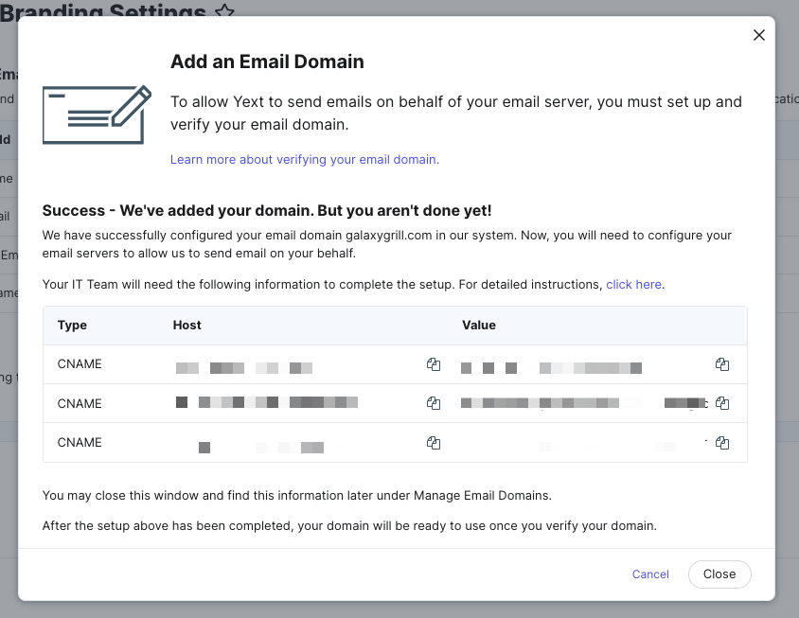Copy the Value of the first CNAME record

pos(722,364)
